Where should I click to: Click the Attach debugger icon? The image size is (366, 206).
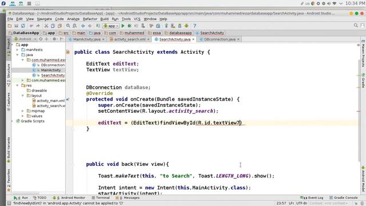coord(143,26)
